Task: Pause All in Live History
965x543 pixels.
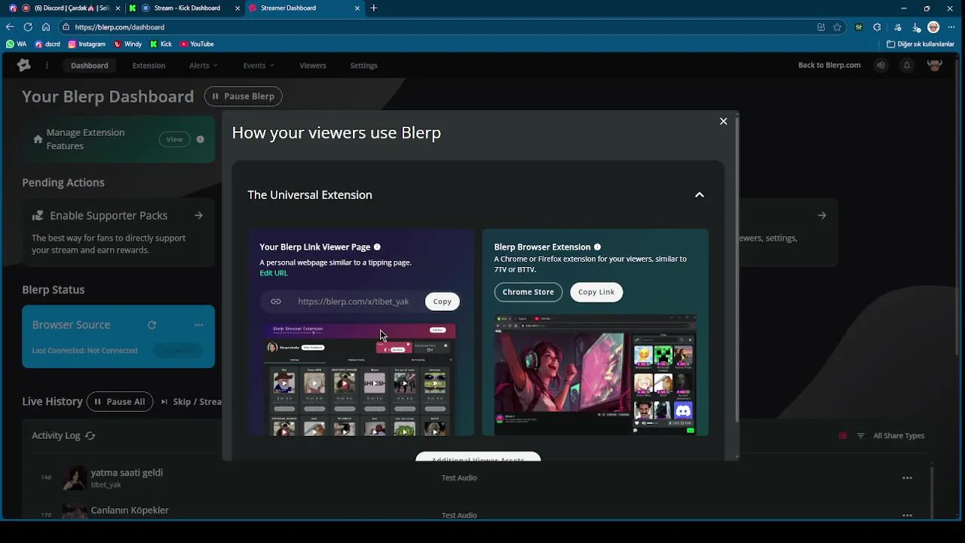Action: tap(120, 401)
